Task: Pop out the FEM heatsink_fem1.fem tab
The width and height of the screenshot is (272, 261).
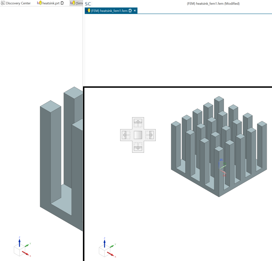Action: [130, 11]
